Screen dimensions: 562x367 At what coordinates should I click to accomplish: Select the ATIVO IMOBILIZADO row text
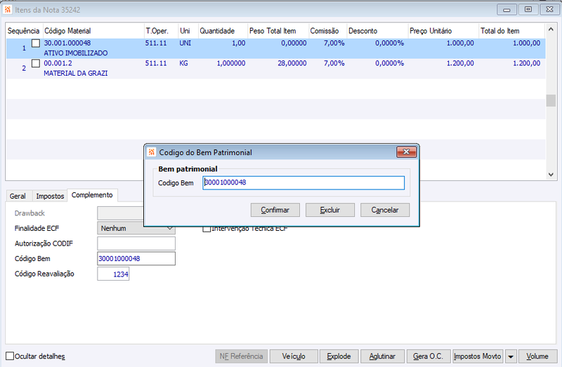tap(76, 53)
